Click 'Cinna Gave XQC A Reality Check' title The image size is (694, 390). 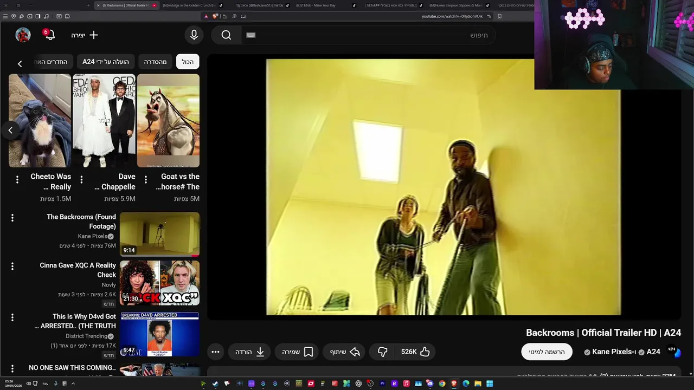(x=78, y=270)
